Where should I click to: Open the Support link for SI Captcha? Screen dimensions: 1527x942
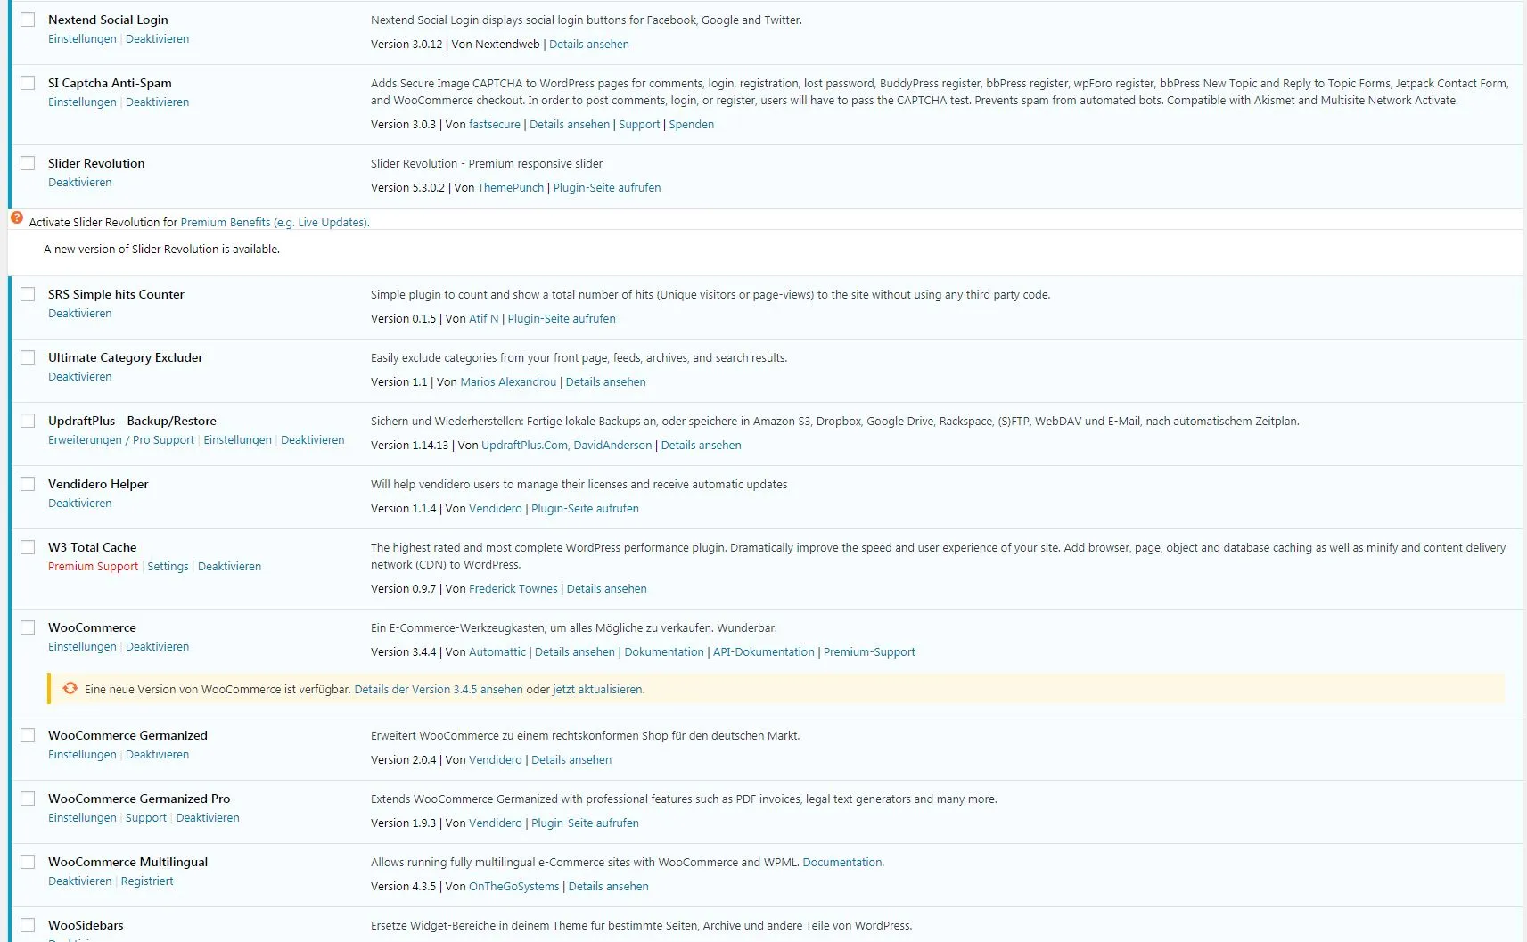pos(639,125)
